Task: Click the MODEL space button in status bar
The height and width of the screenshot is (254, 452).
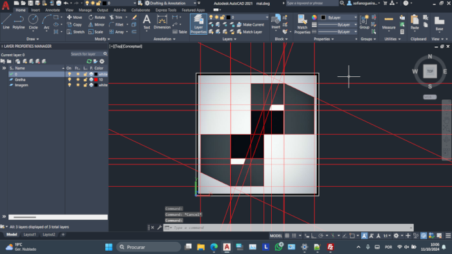Action: [276, 235]
